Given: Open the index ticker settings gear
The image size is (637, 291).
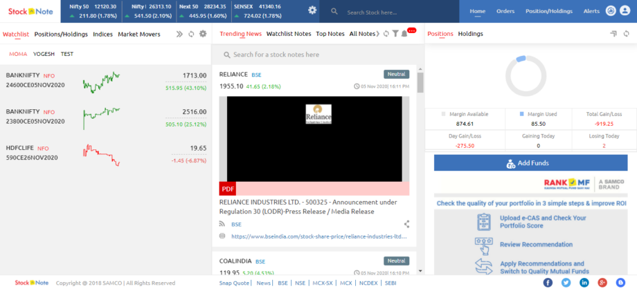Looking at the screenshot, I should point(312,10).
